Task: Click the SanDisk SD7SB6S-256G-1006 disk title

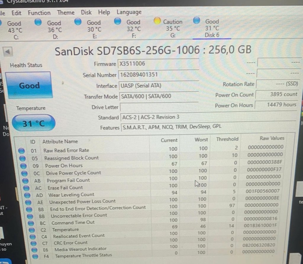Action: [153, 50]
